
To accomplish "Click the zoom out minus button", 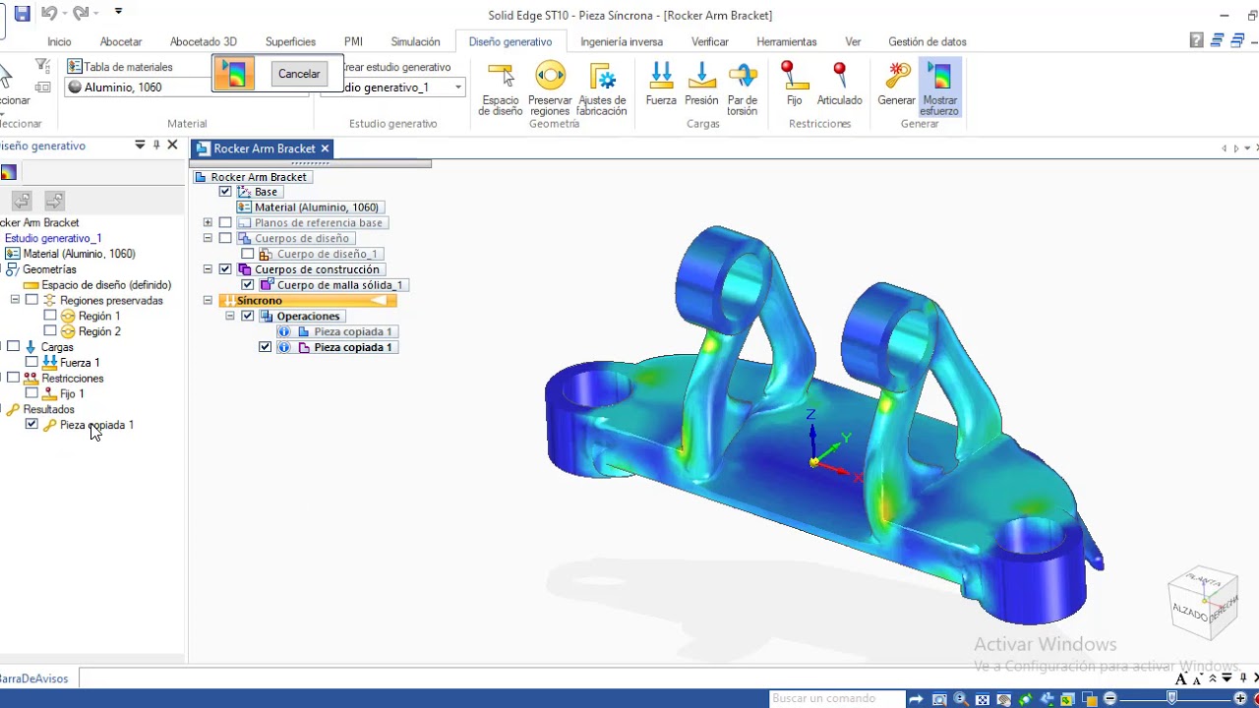I will point(1110,699).
